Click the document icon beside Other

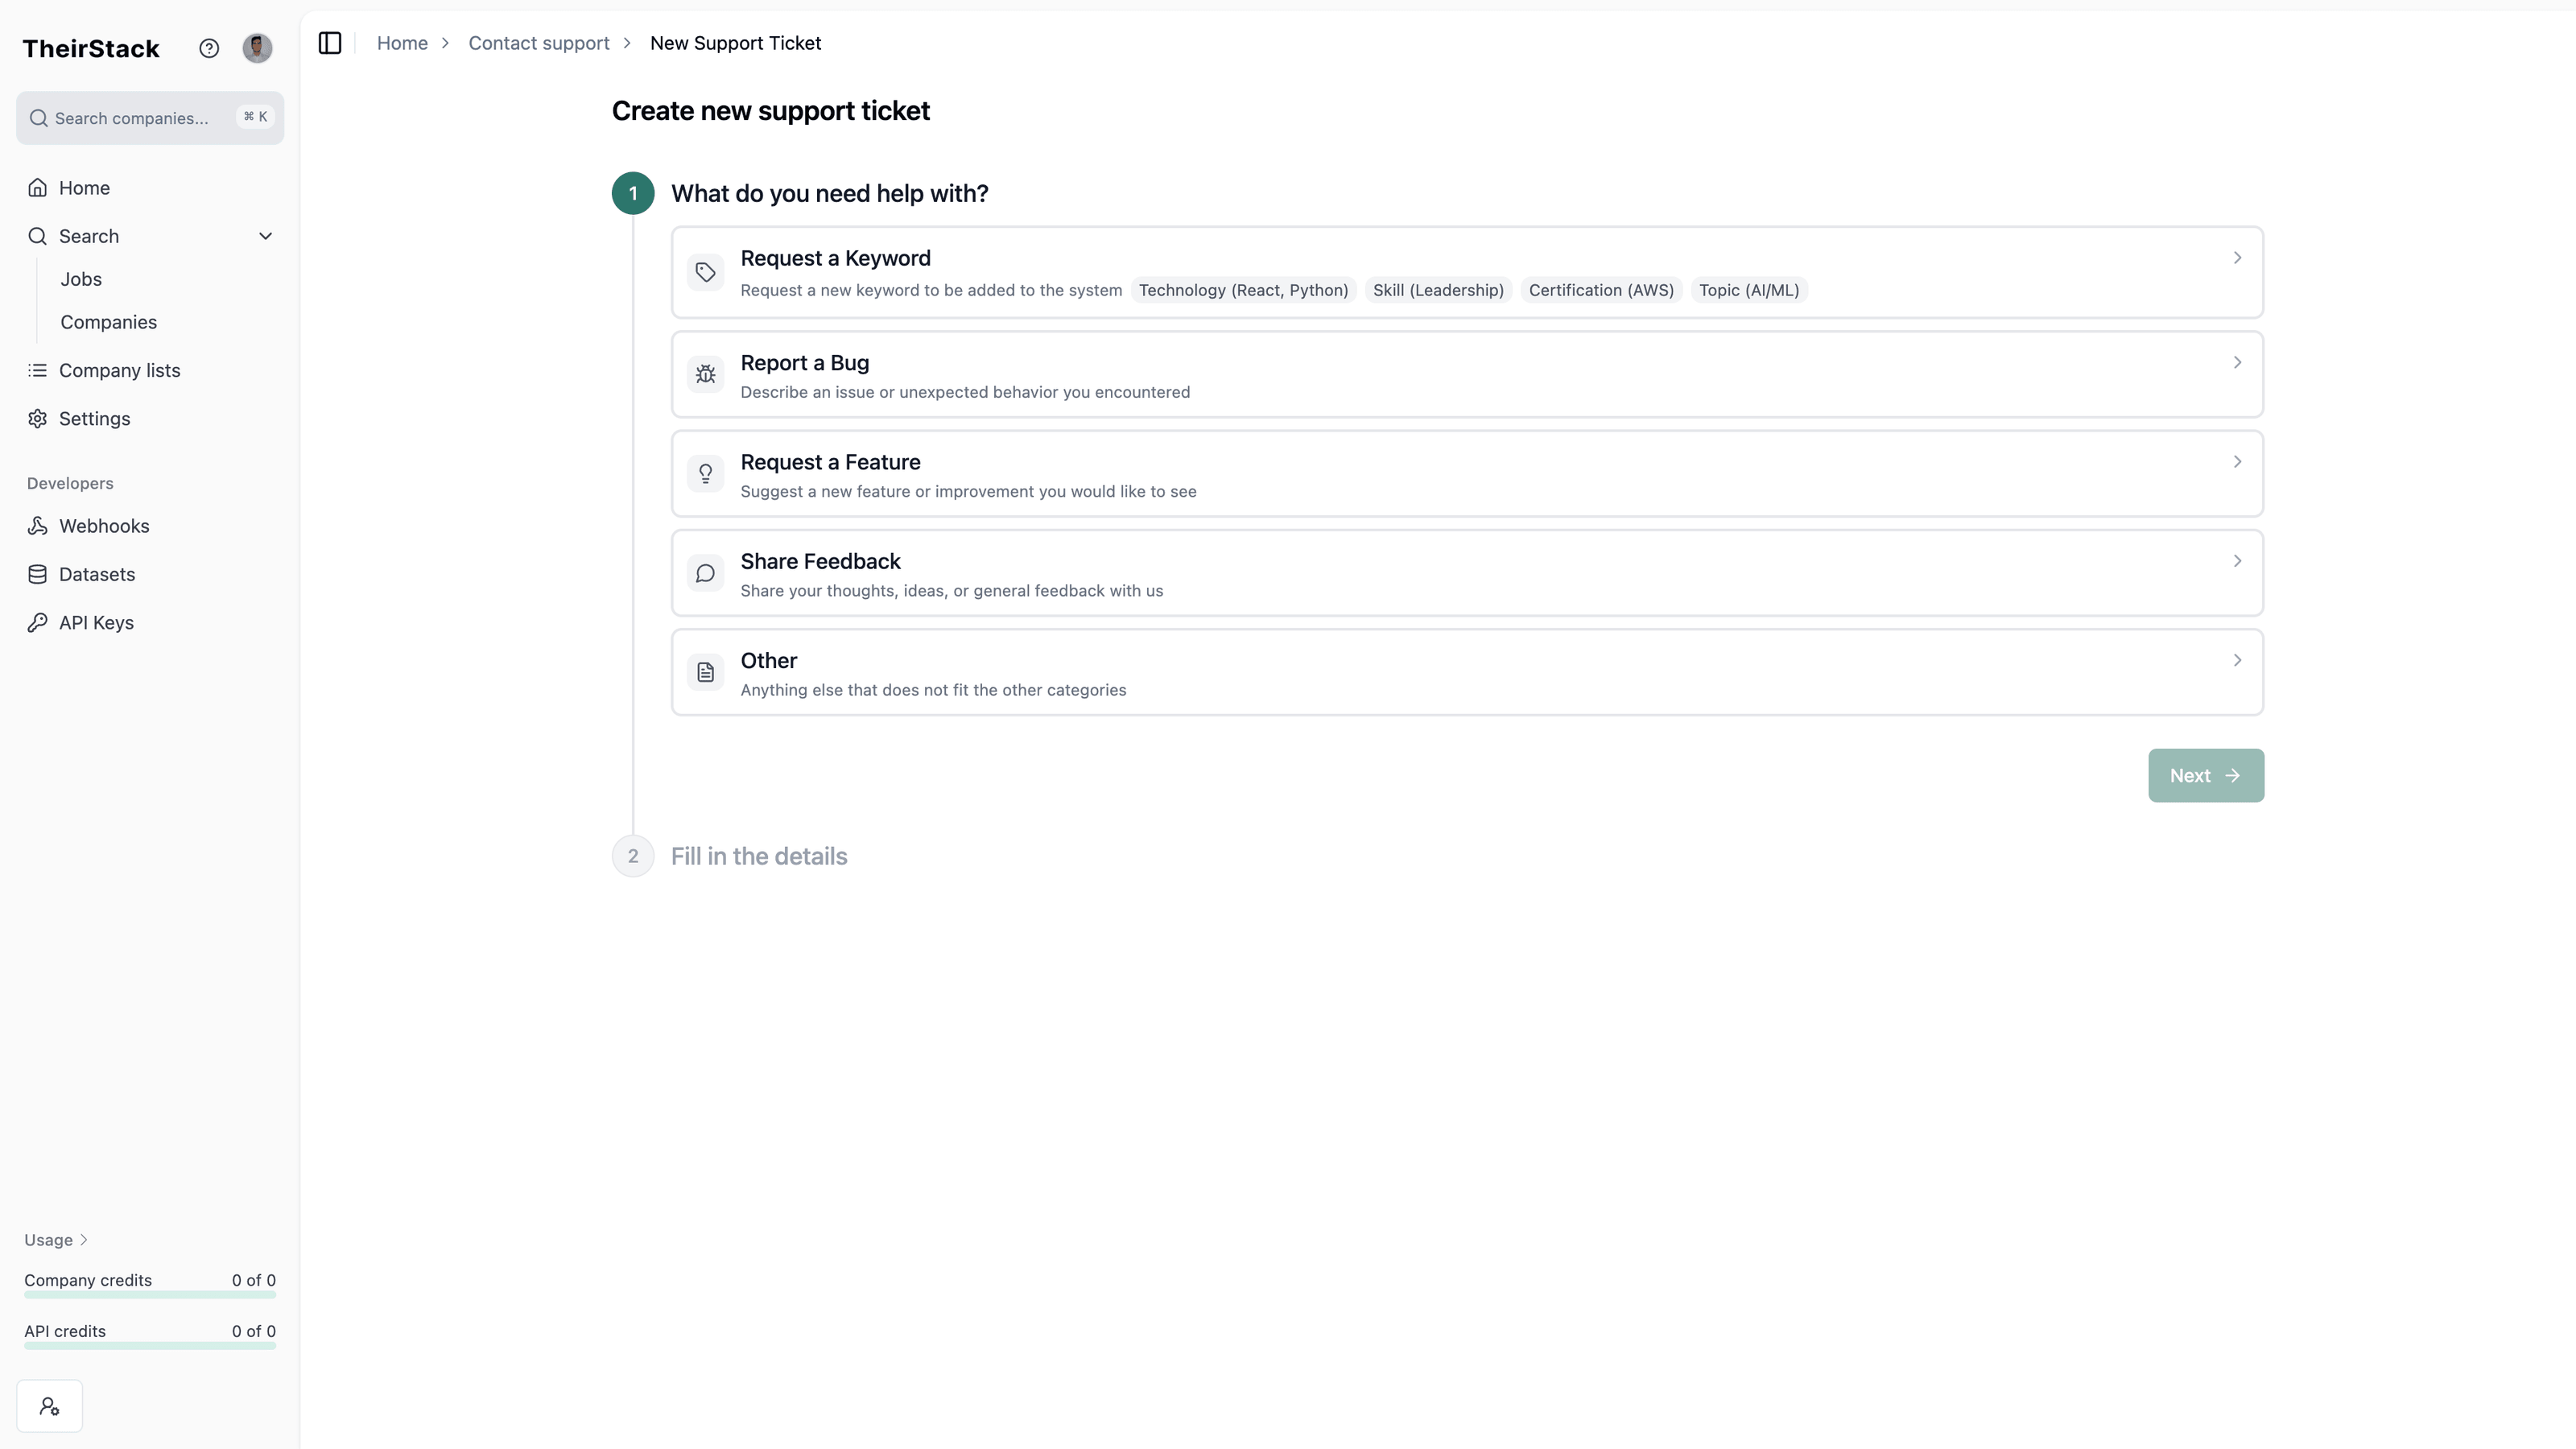[x=705, y=672]
